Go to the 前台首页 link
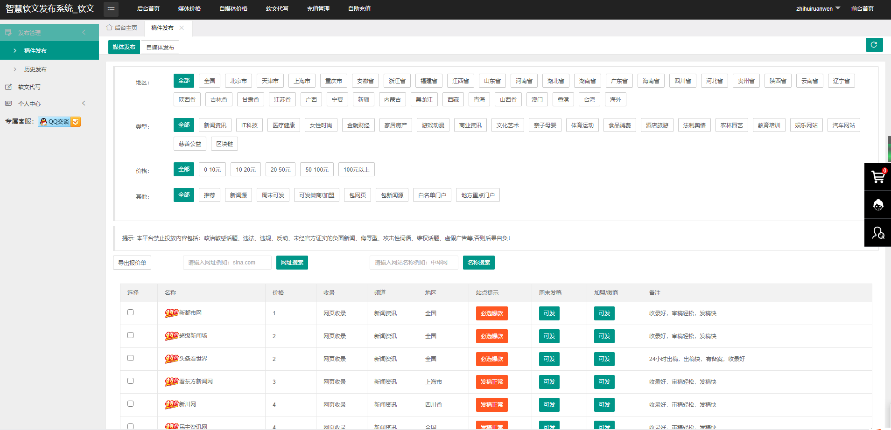 863,9
